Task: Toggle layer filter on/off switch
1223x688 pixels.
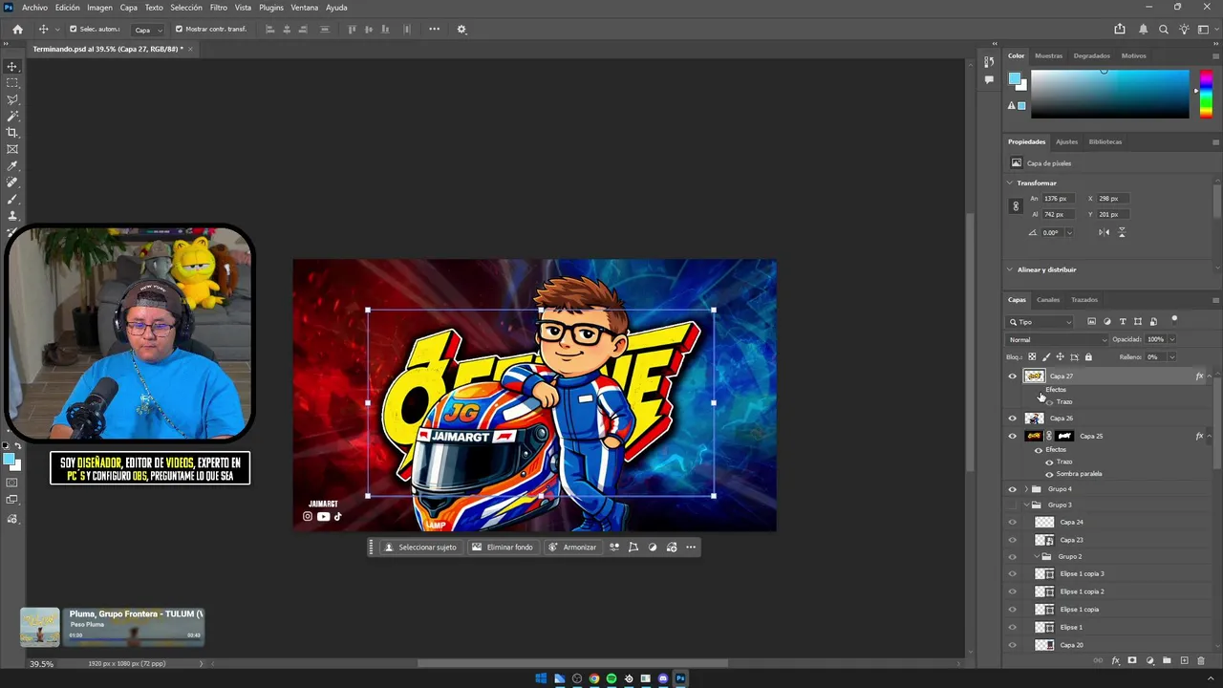Action: point(1174,320)
